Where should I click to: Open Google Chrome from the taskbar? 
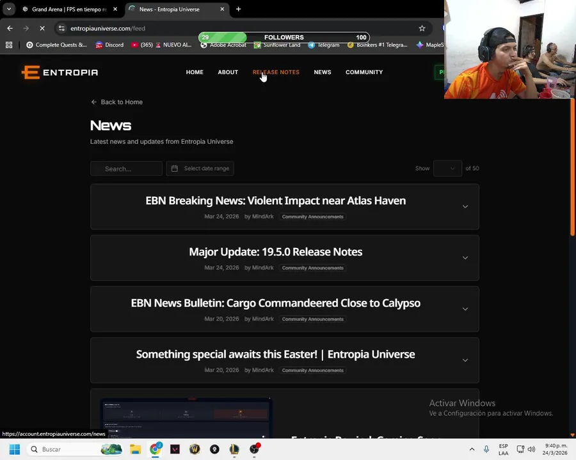pyautogui.click(x=156, y=449)
